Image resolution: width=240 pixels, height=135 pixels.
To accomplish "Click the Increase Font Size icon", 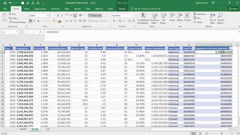I will point(58,15).
